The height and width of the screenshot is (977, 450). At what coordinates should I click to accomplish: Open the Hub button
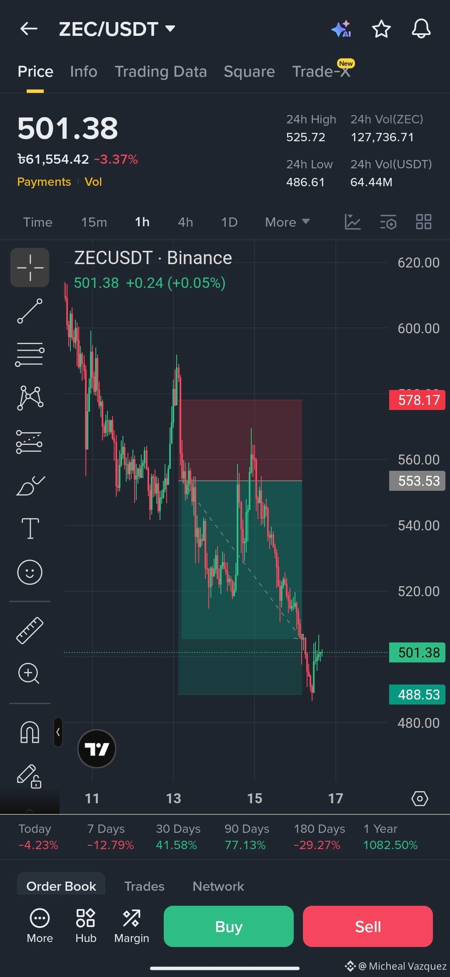pos(86,926)
